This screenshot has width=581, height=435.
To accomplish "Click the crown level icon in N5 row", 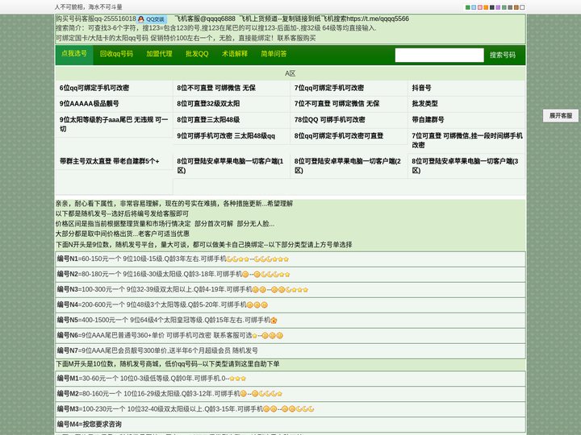I will pyautogui.click(x=274, y=321).
